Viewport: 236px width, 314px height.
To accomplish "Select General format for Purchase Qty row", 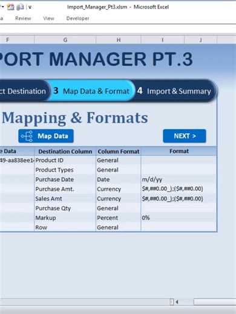I will 119,208.
